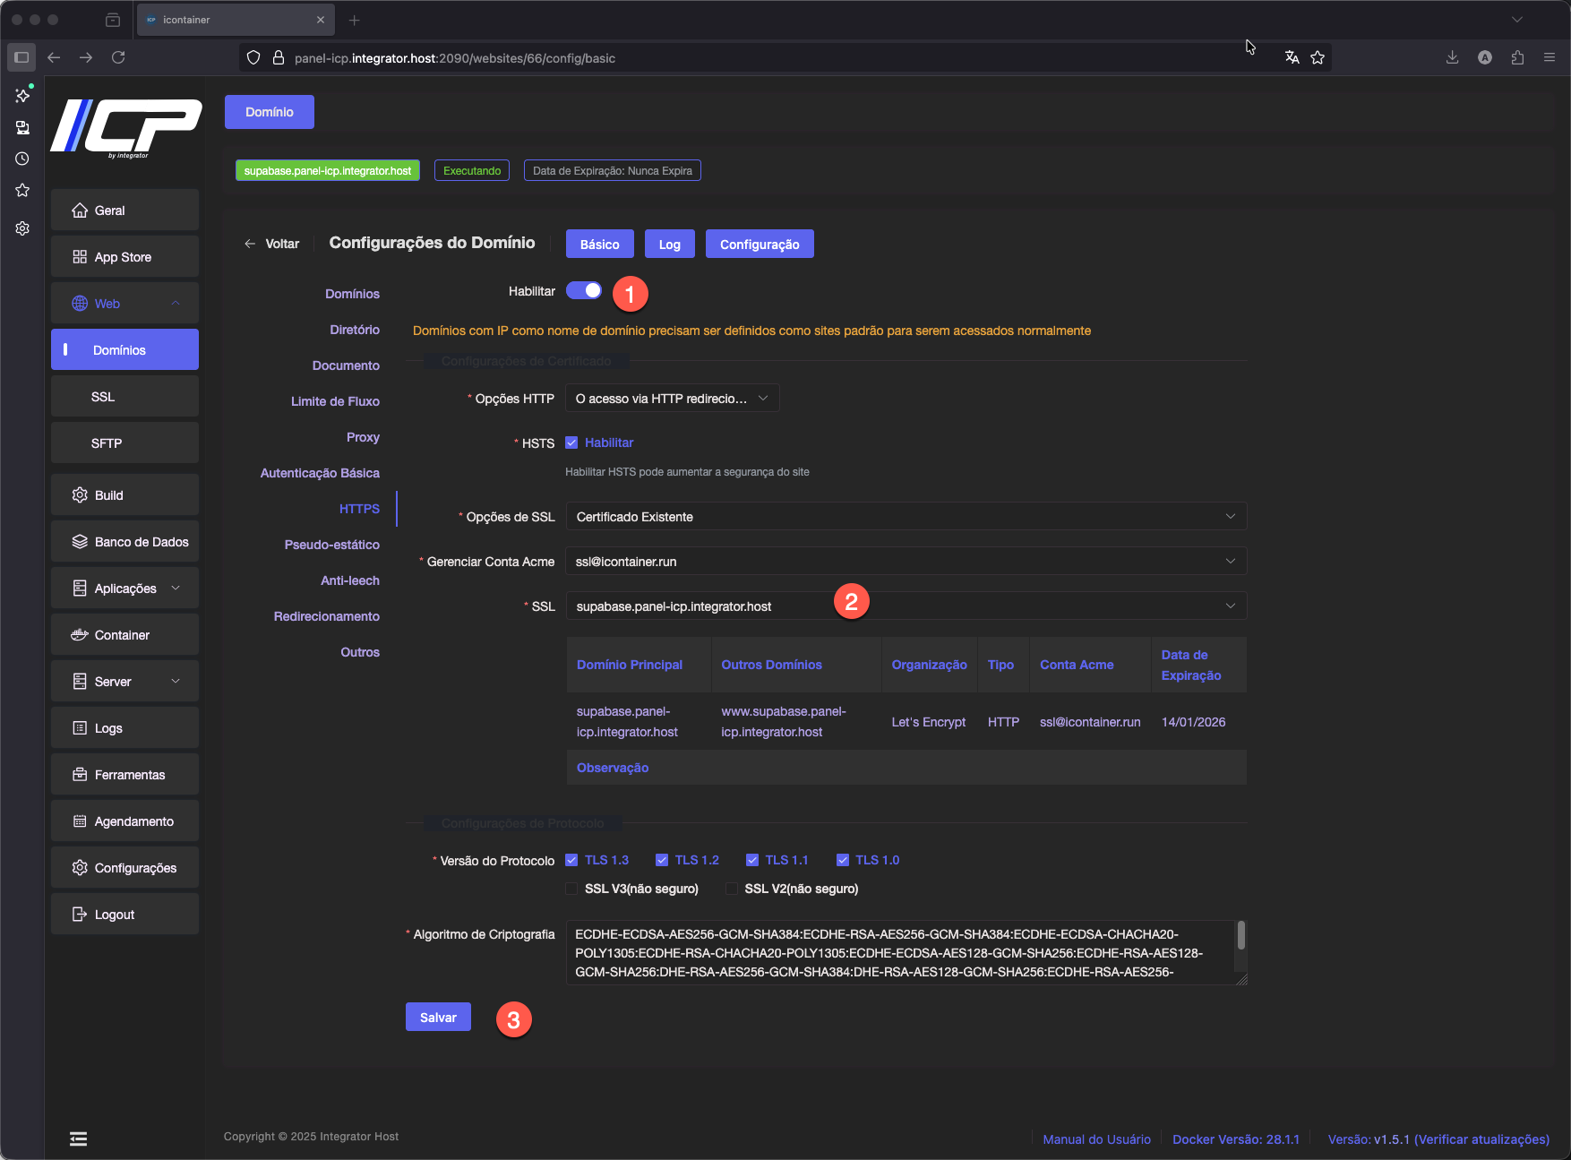Uncheck the HSTS Habilitar checkbox
The width and height of the screenshot is (1571, 1160).
pos(571,443)
